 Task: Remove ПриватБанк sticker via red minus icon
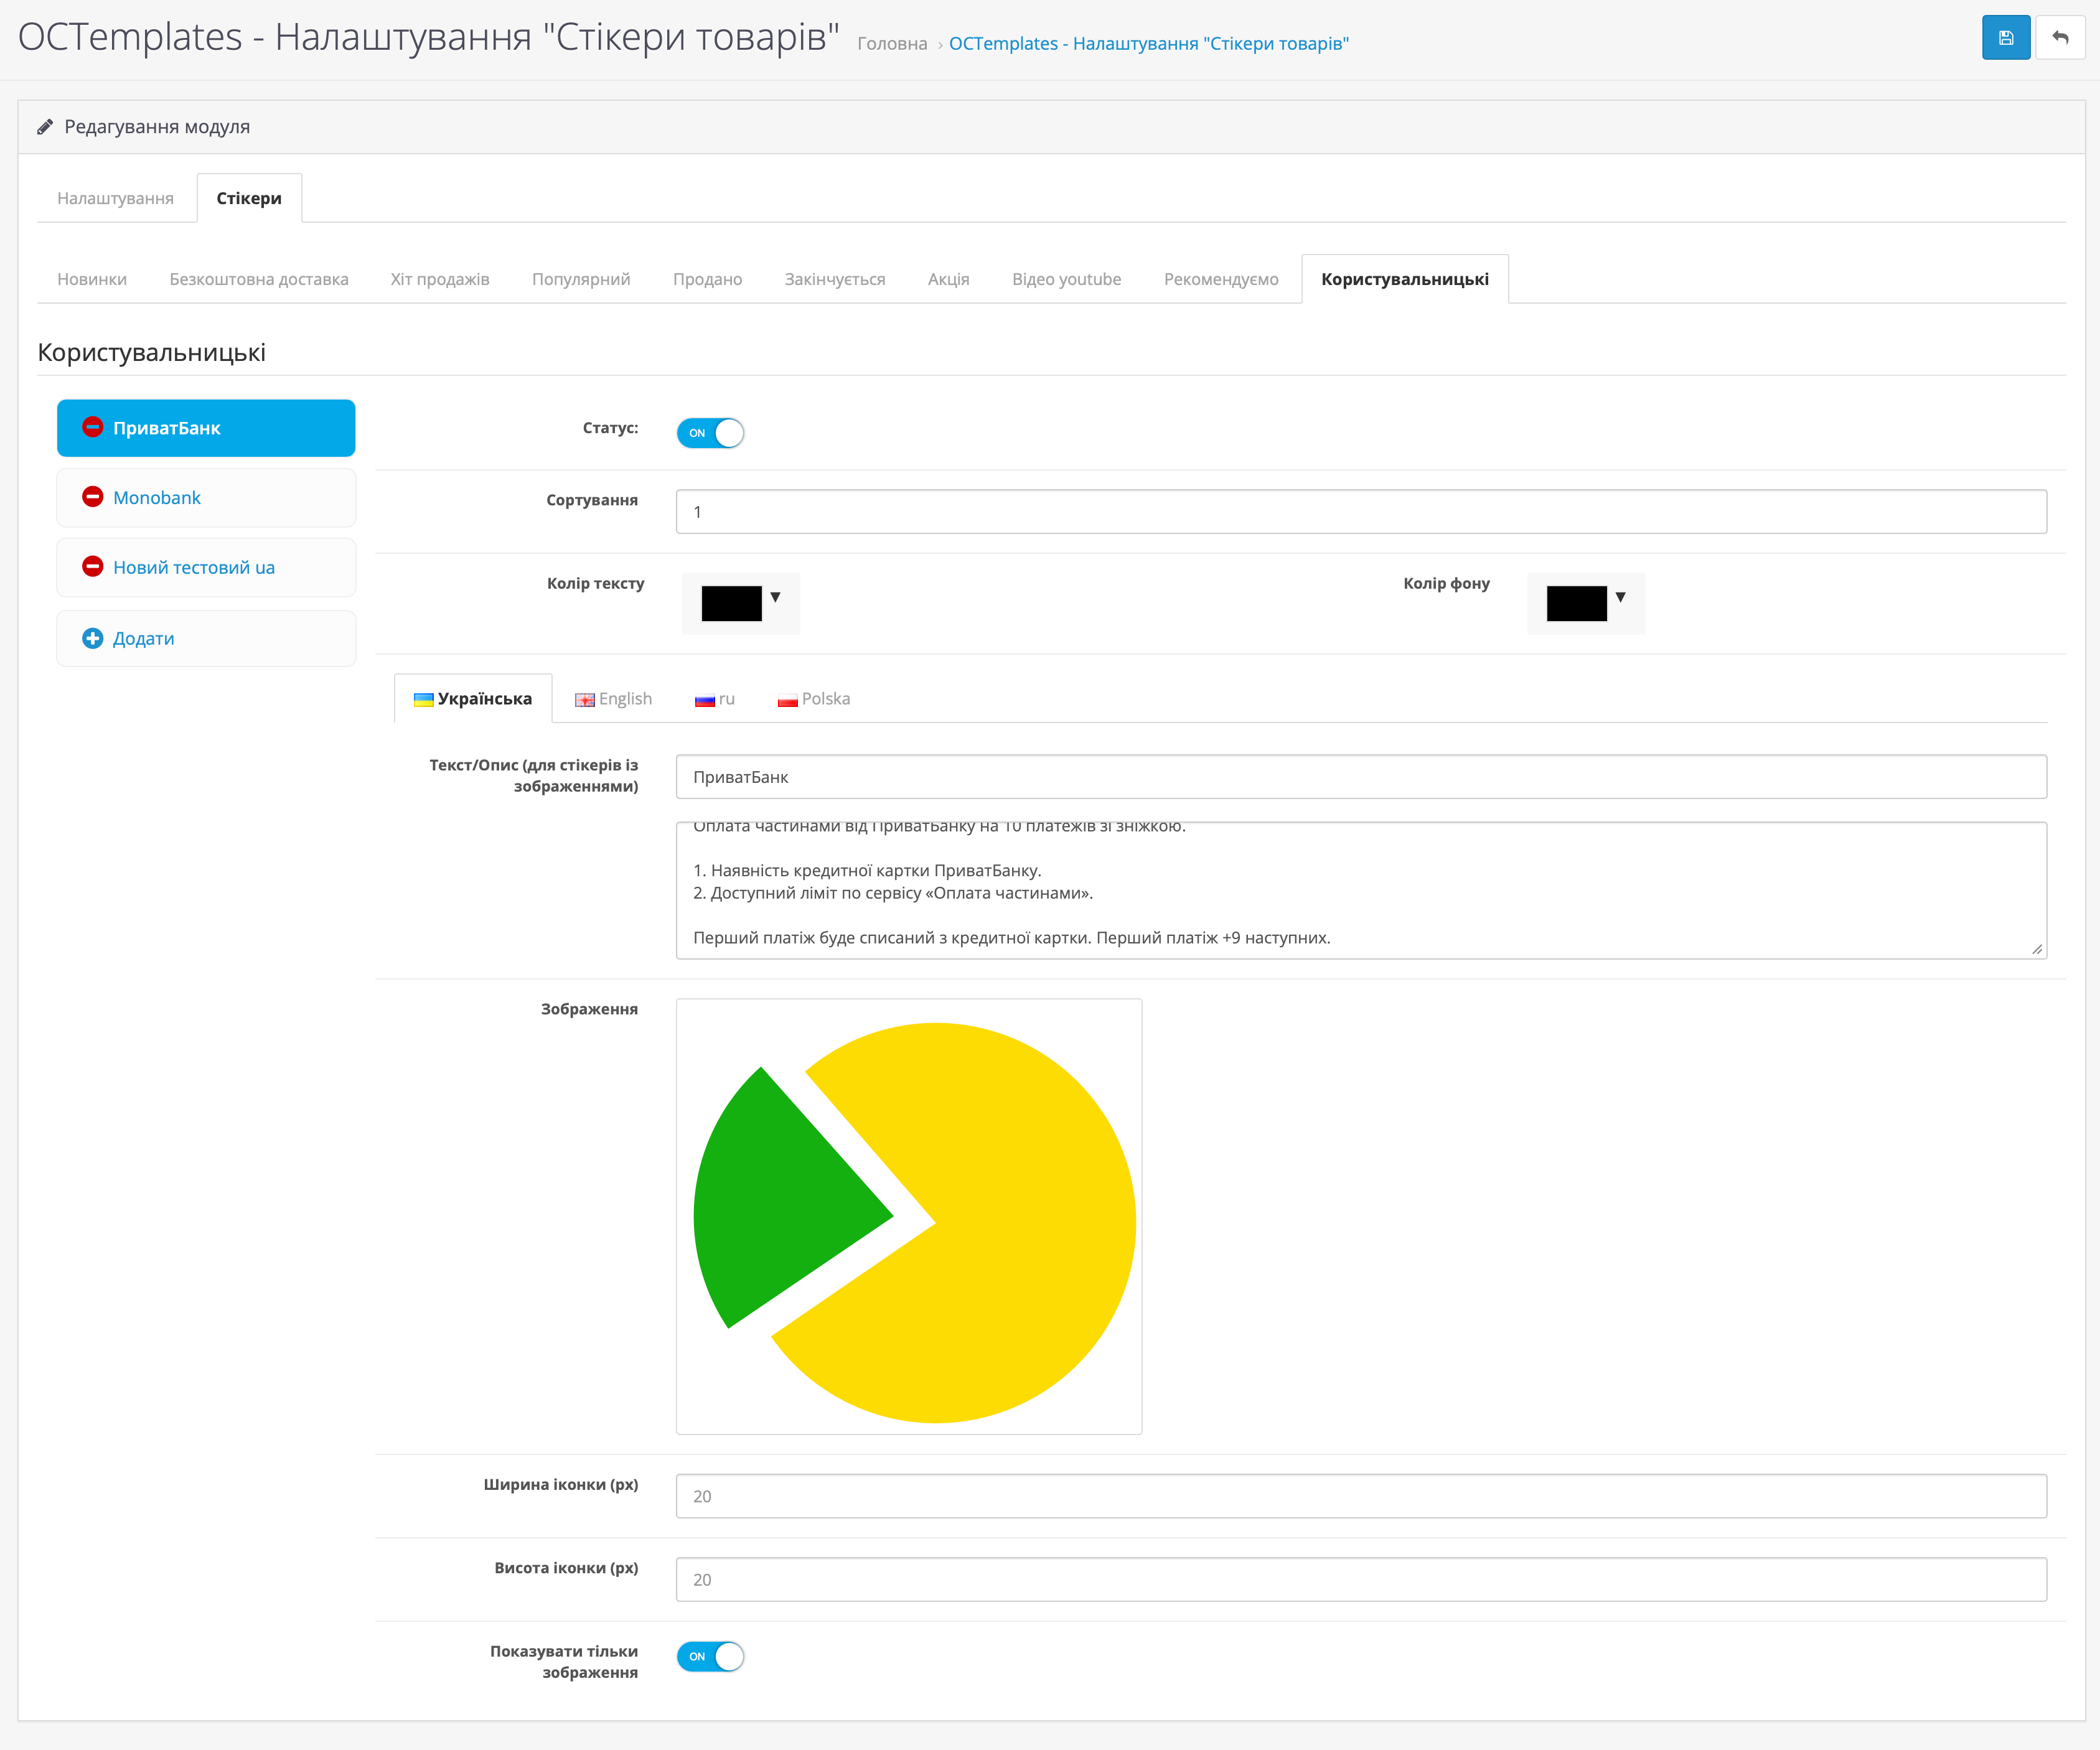pyautogui.click(x=92, y=427)
